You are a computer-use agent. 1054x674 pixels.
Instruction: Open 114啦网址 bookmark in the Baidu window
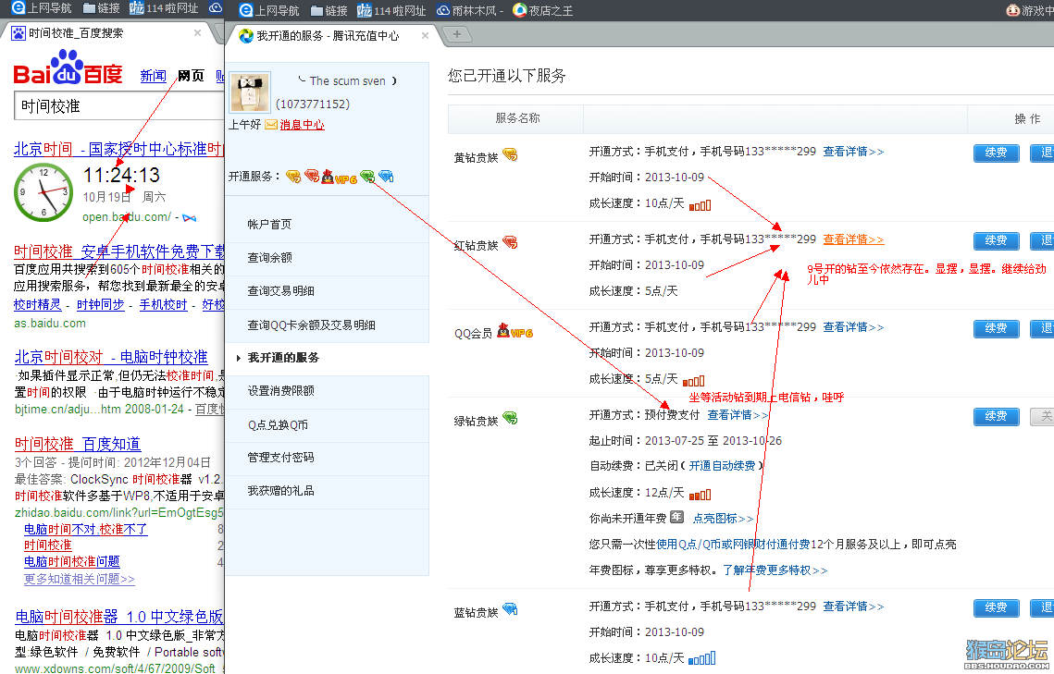pyautogui.click(x=164, y=8)
